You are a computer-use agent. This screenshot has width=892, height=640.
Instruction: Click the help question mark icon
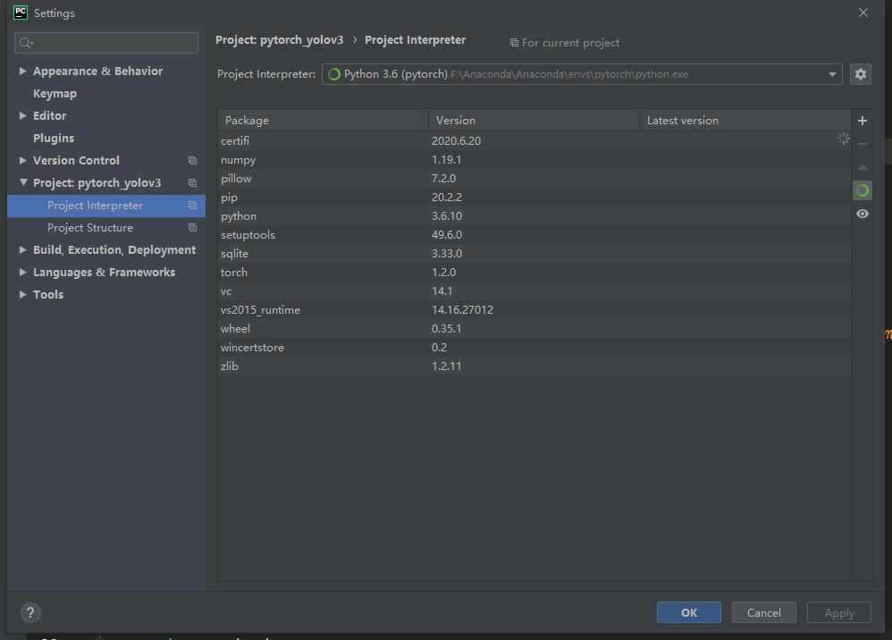(30, 612)
